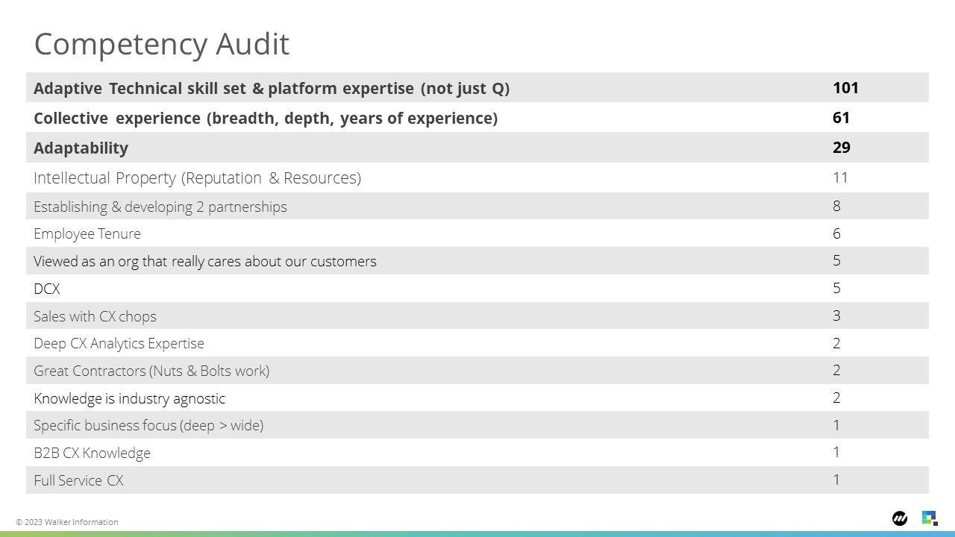Screen dimensions: 955x537
Task: Select the Competency Audit slide title
Action: point(162,44)
